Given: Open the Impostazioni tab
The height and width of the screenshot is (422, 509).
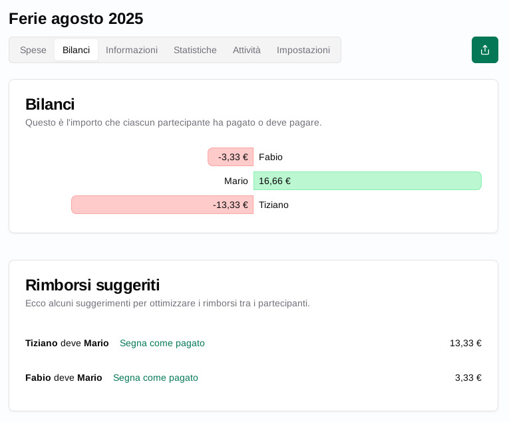Looking at the screenshot, I should click(303, 50).
